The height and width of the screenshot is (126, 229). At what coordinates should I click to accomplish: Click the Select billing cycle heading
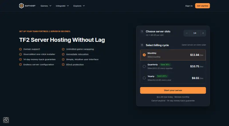pyautogui.click(x=157, y=45)
